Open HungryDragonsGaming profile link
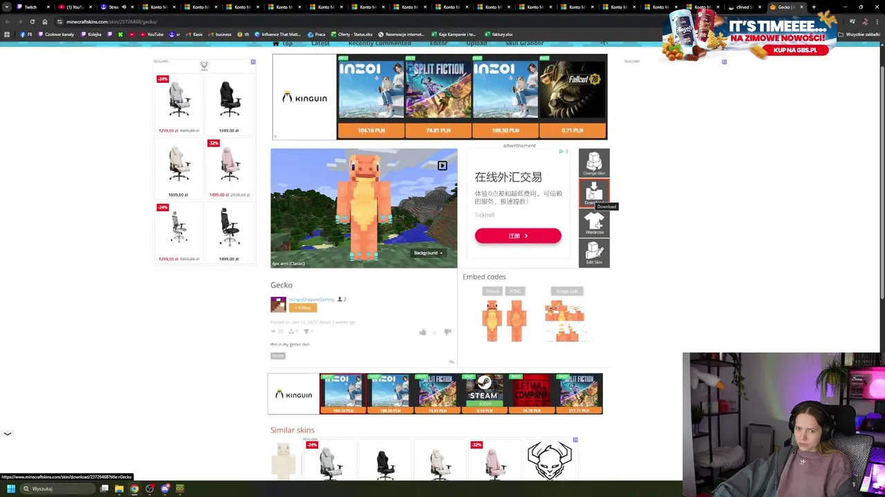The width and height of the screenshot is (885, 497). pos(311,300)
